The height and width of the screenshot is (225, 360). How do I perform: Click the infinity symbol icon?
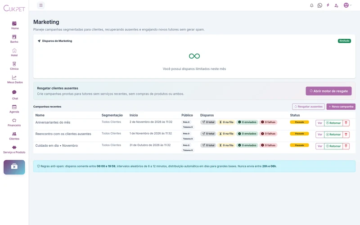pos(194,56)
